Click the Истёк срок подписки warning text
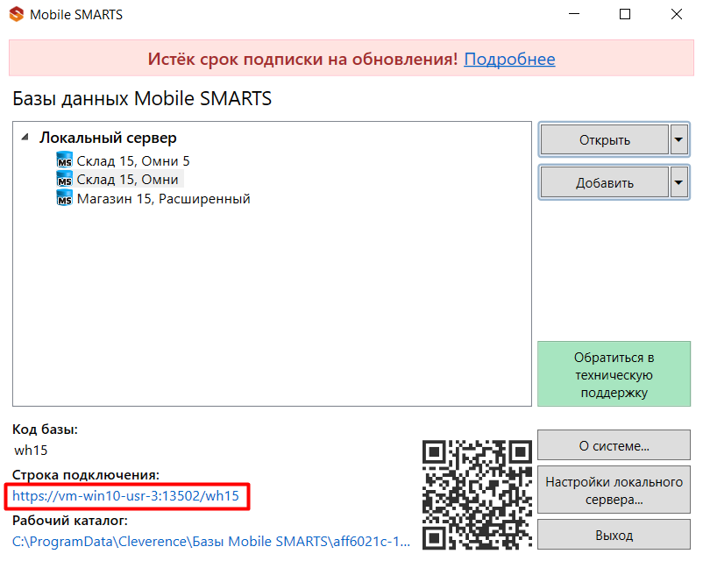 pos(302,59)
